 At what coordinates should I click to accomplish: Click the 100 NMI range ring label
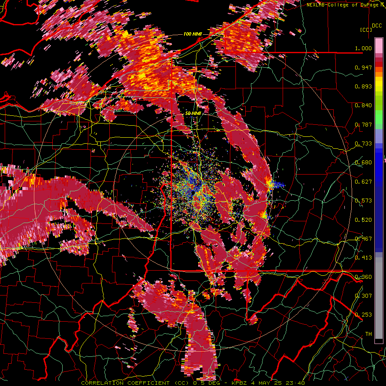[x=193, y=34]
